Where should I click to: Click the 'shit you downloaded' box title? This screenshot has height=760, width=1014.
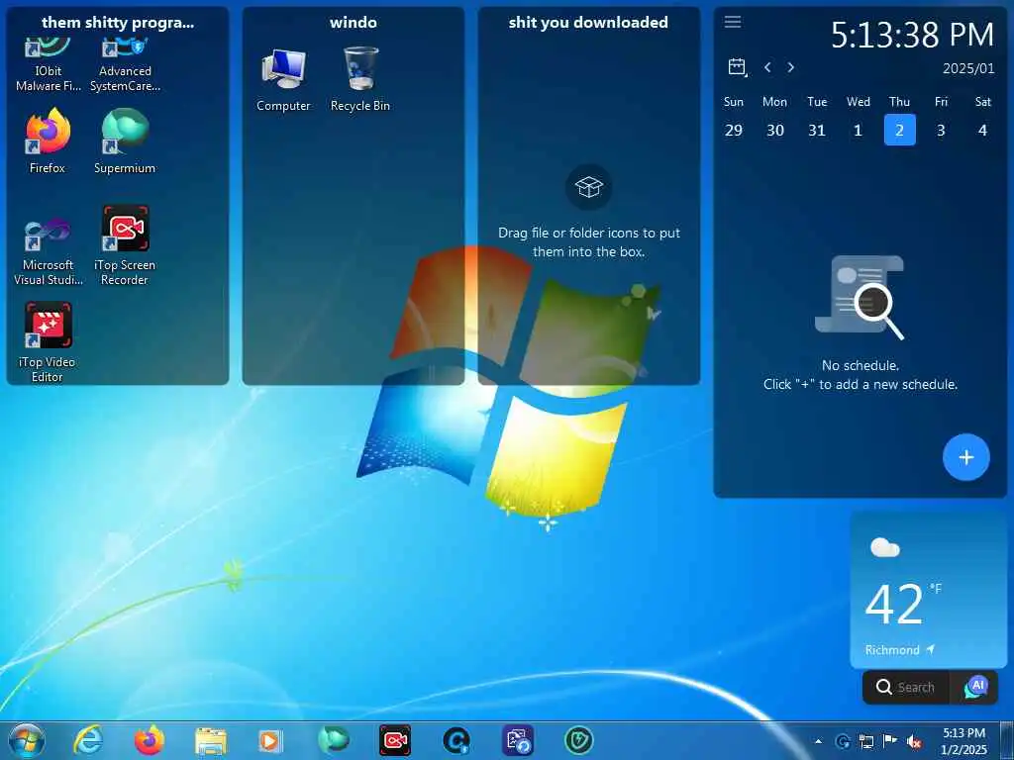coord(588,22)
